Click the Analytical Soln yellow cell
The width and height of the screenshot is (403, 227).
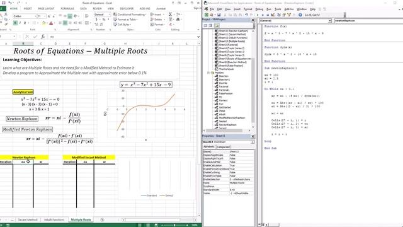[23, 92]
